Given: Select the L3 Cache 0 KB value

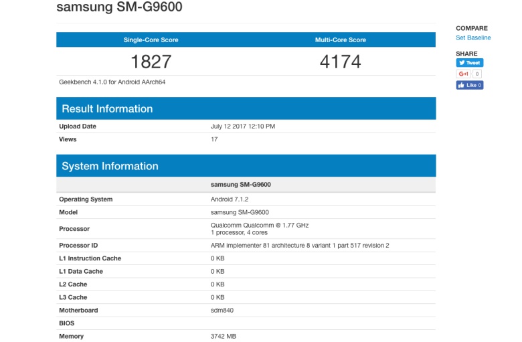Looking at the screenshot, I should 217,297.
